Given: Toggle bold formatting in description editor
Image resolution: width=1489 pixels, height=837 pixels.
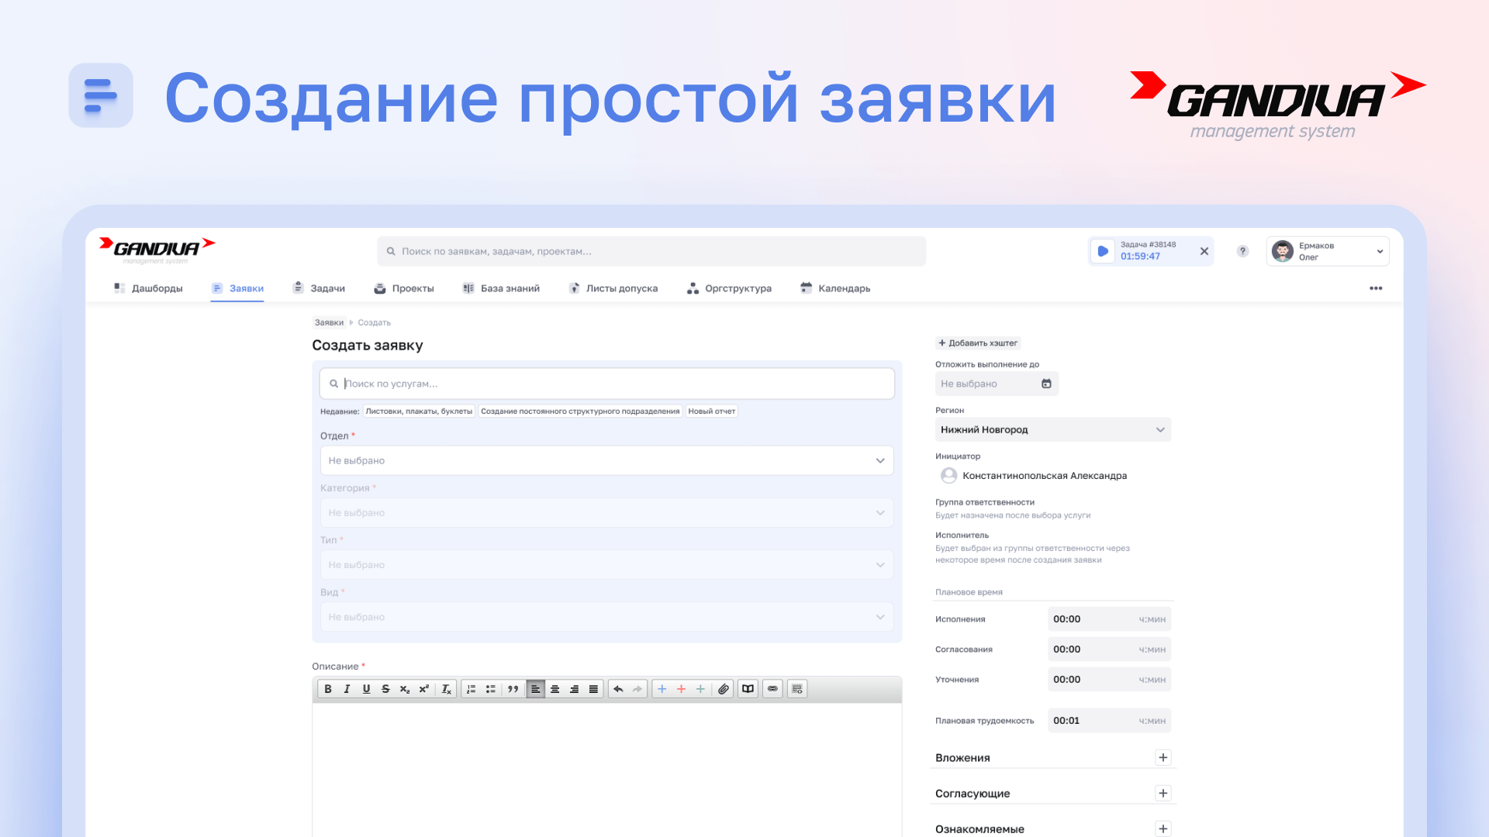Looking at the screenshot, I should 328,689.
